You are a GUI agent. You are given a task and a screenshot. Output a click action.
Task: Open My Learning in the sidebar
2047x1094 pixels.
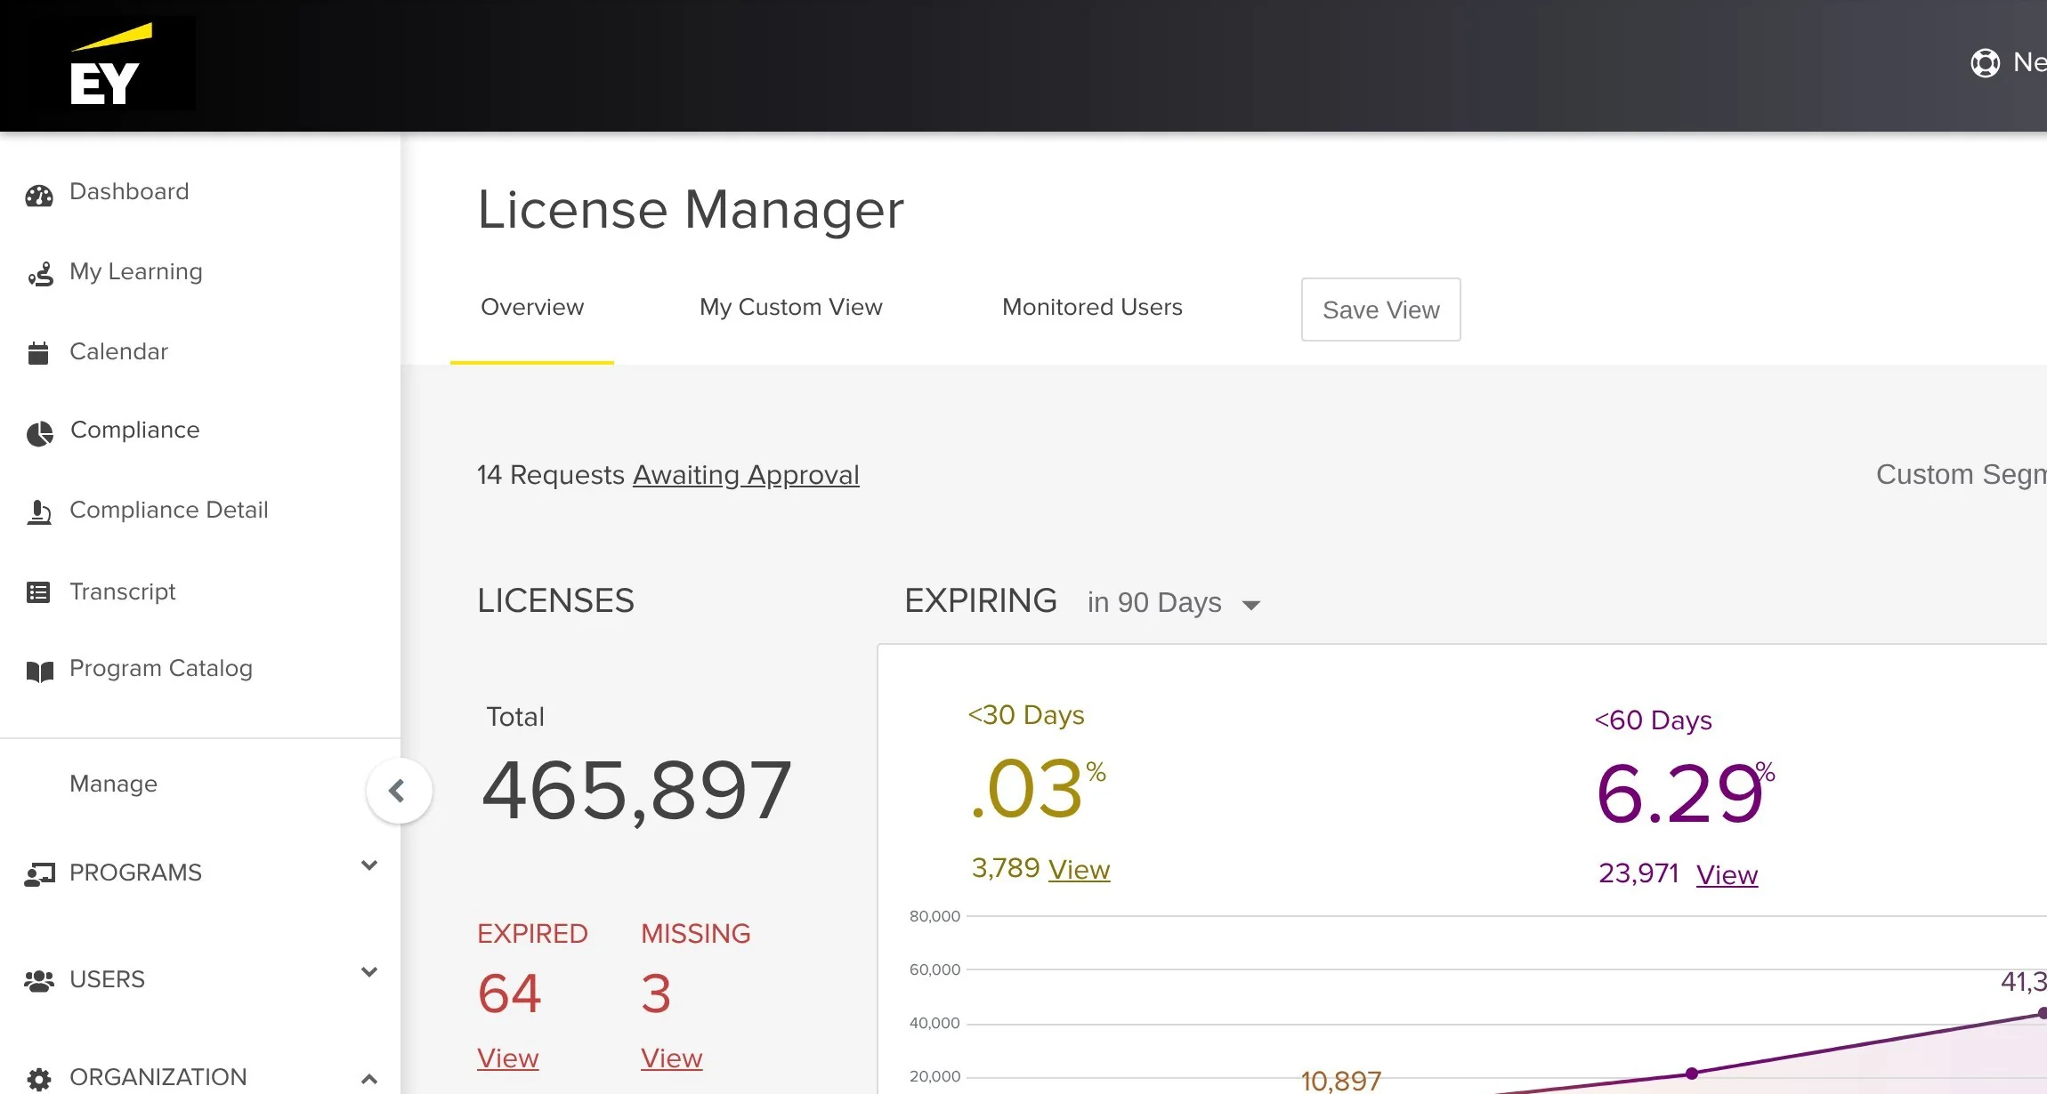pyautogui.click(x=135, y=271)
